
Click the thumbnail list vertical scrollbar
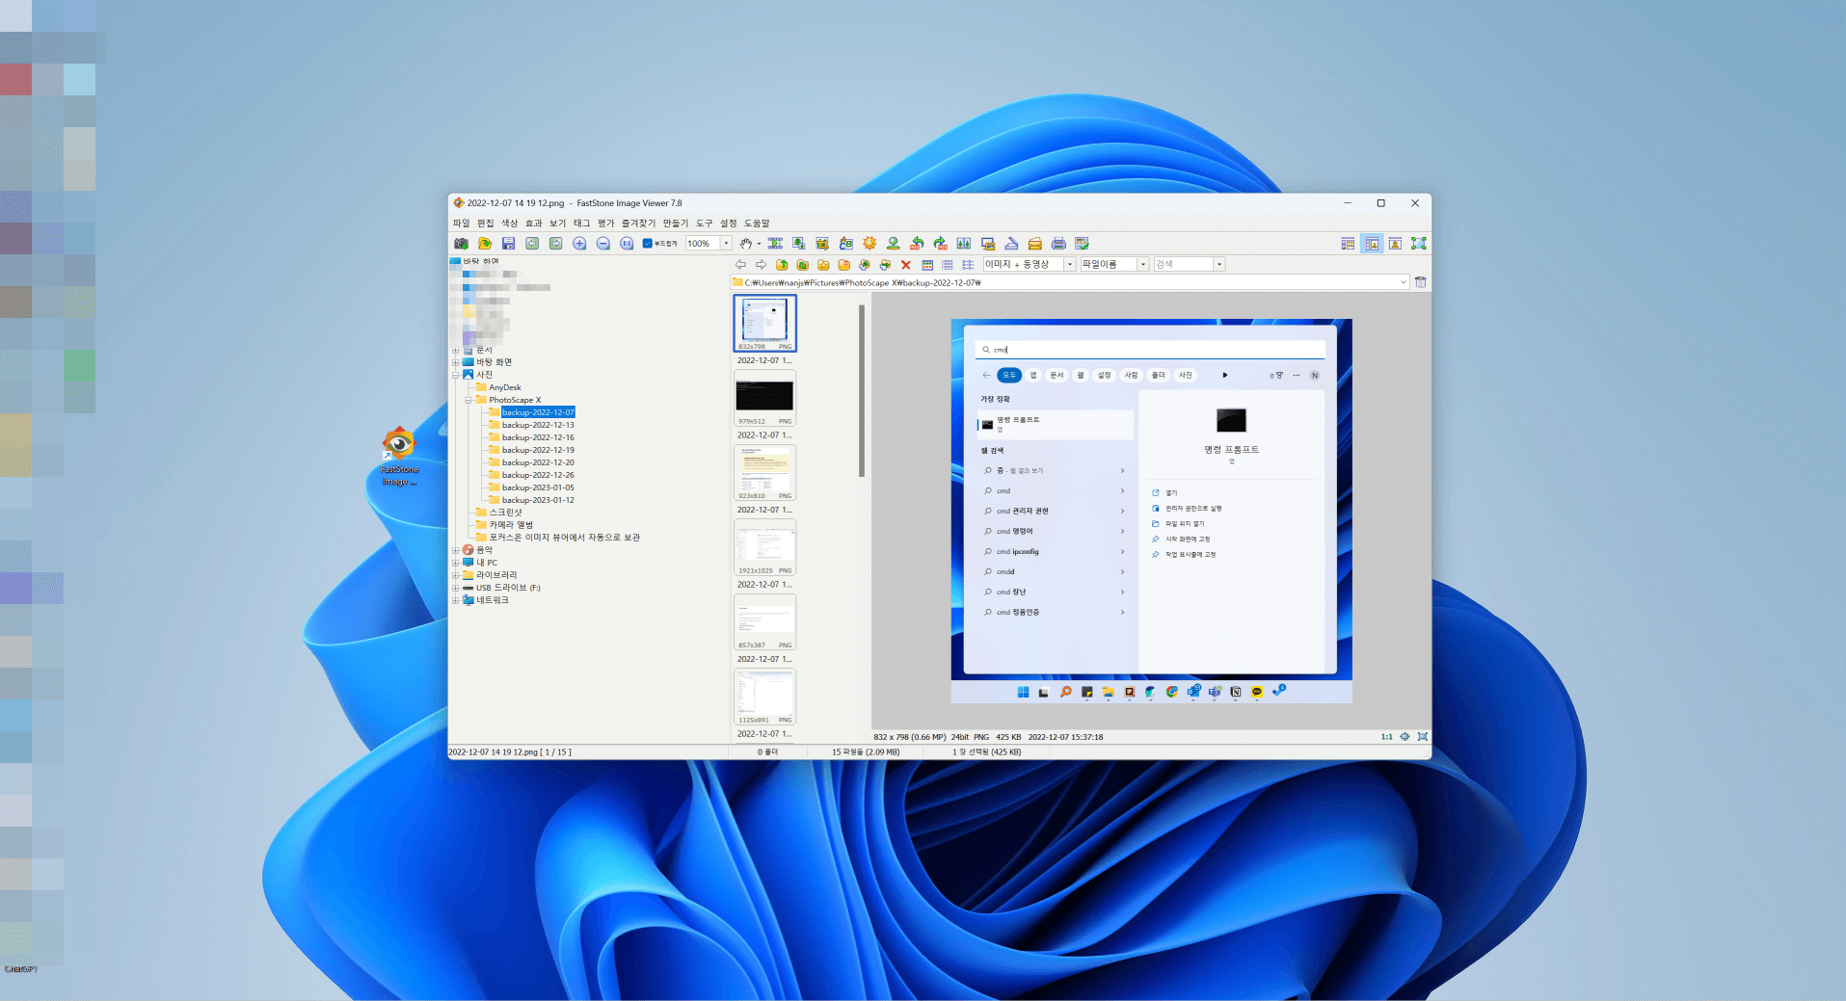click(x=862, y=390)
